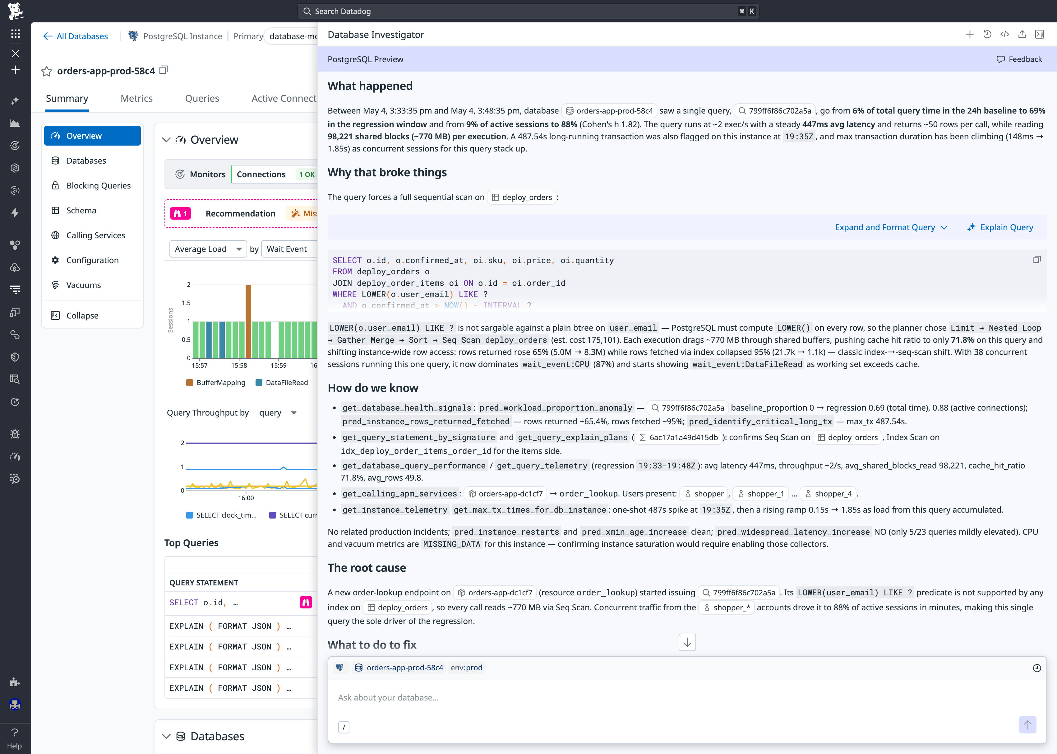The width and height of the screenshot is (1057, 754).
Task: Open the orders-app-prod-58c4 database chip
Action: tap(609, 110)
